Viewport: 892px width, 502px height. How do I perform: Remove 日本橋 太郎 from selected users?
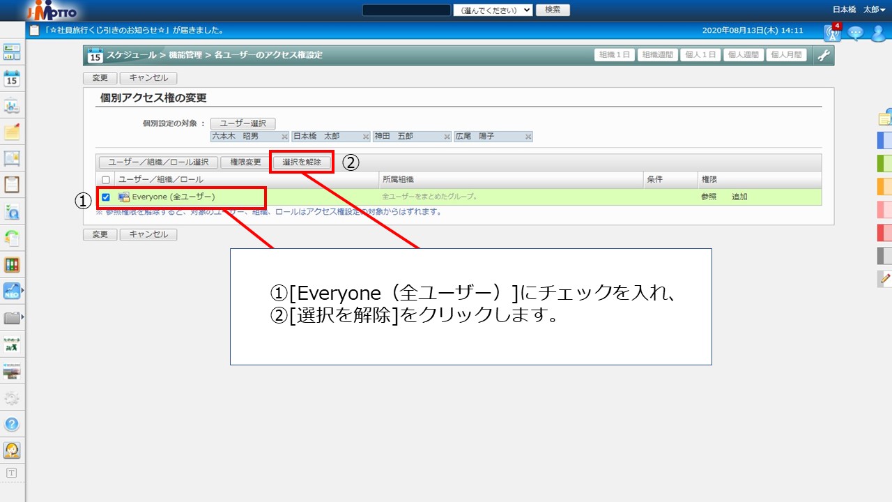366,137
